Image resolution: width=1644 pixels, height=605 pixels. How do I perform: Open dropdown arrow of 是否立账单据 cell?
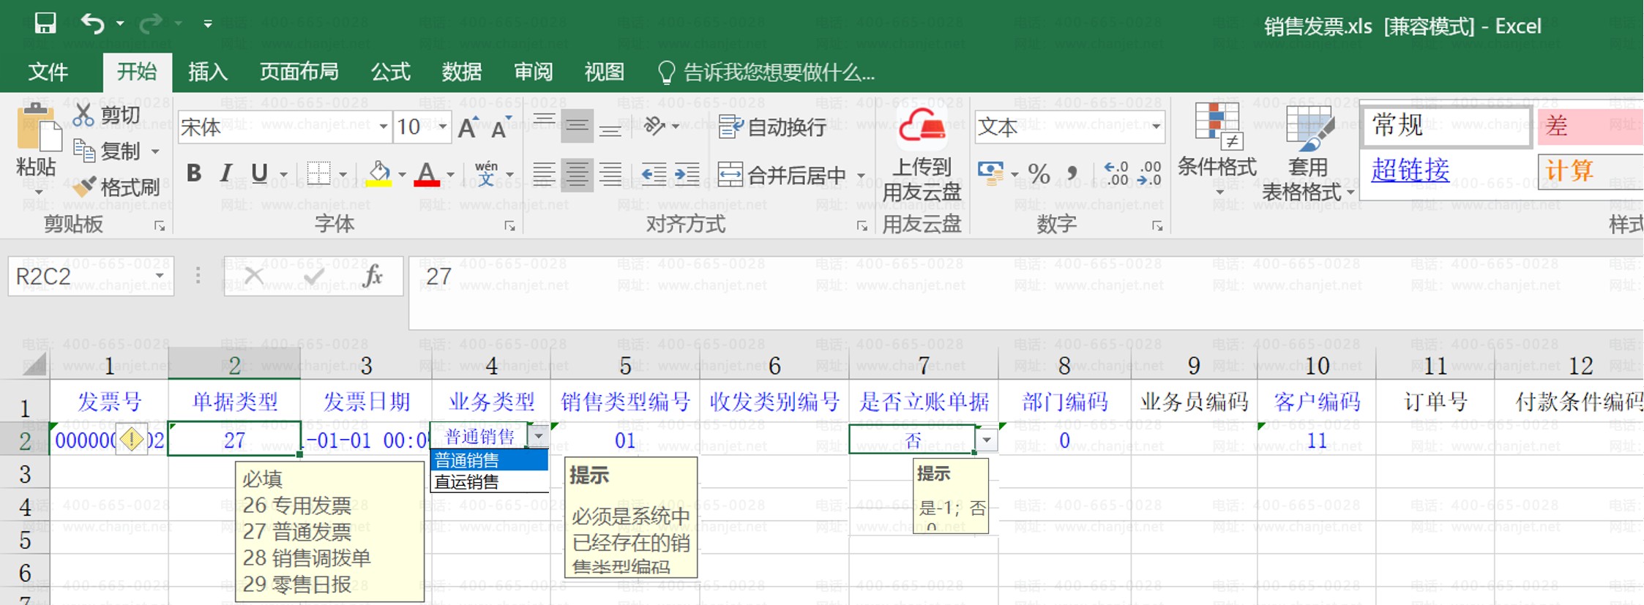tap(987, 440)
